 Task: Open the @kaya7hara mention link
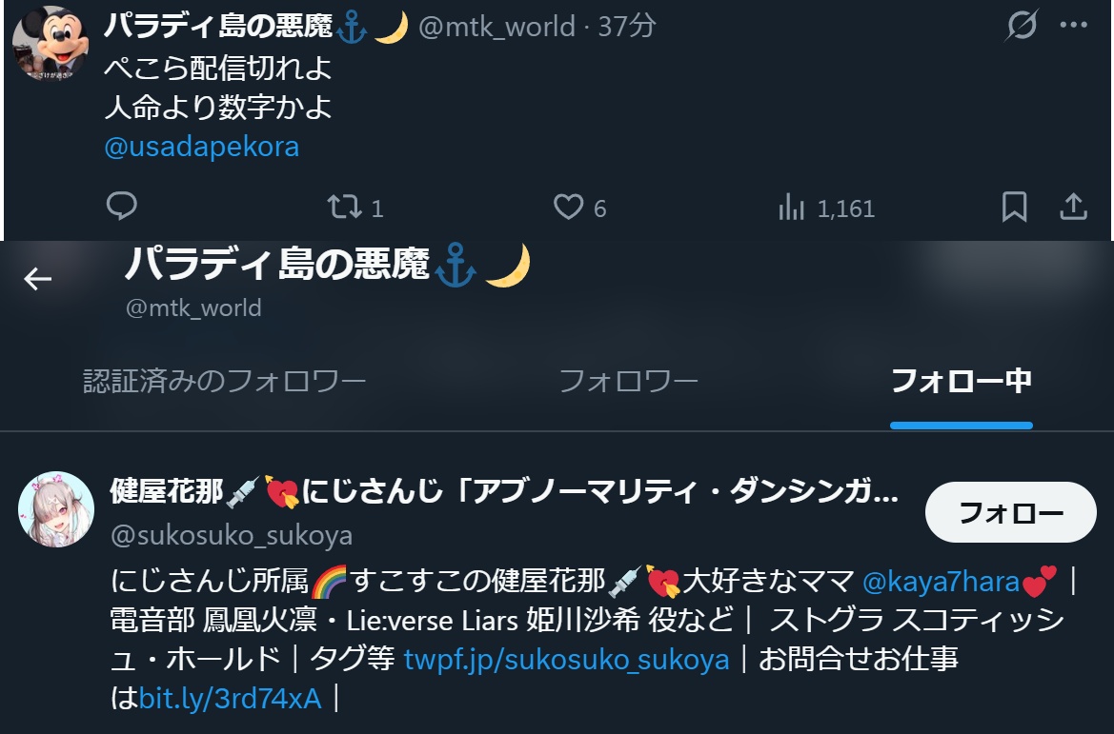tap(941, 582)
